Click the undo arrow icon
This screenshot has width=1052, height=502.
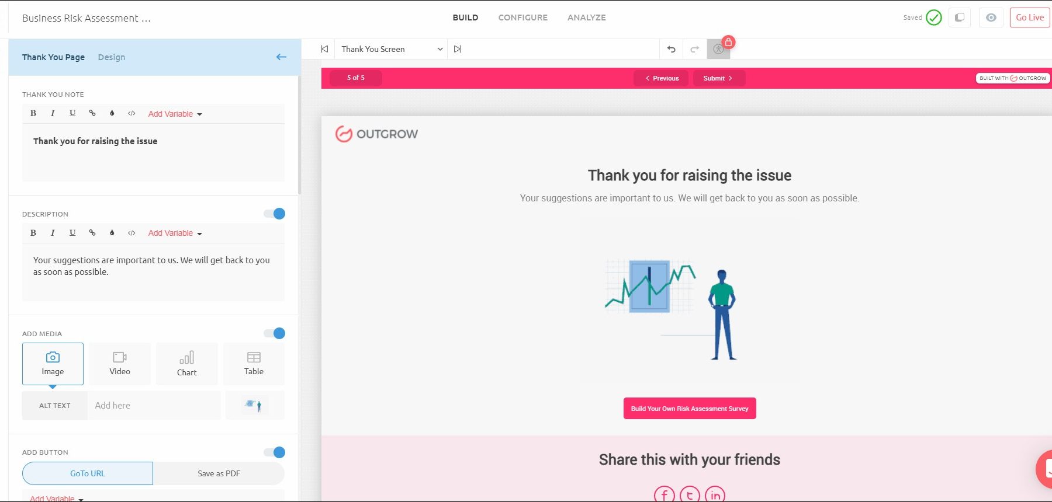[671, 50]
